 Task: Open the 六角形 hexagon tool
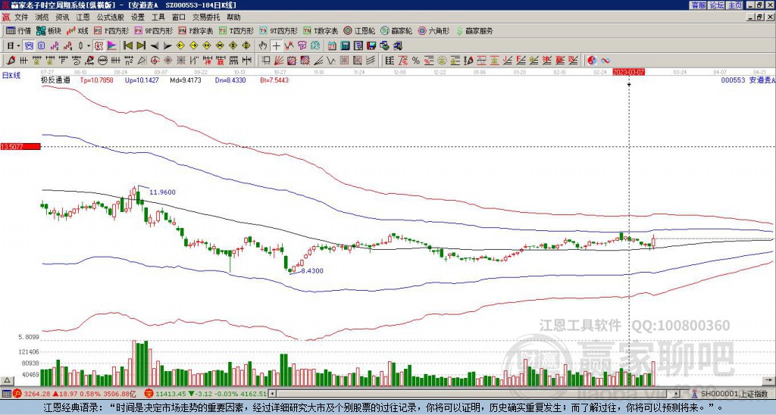434,30
